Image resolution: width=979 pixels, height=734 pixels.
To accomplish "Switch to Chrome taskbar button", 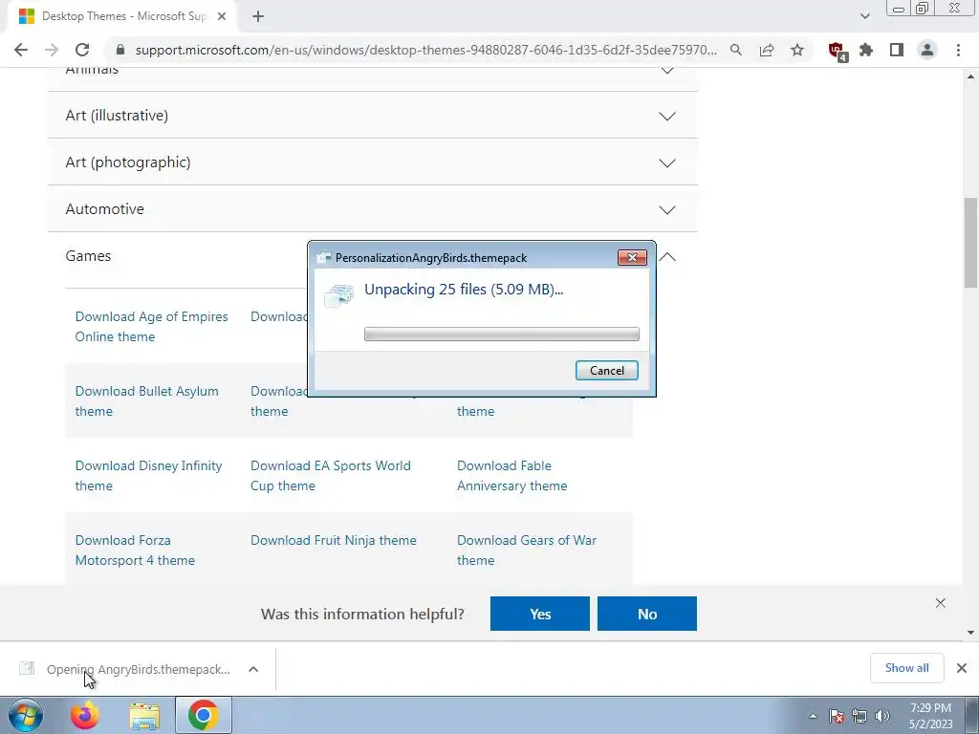I will [x=204, y=715].
